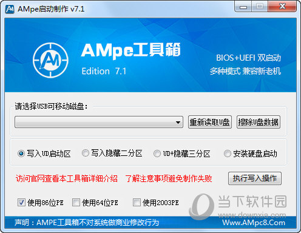
Task: Click the round AMpe logo in banner
Action: point(50,60)
